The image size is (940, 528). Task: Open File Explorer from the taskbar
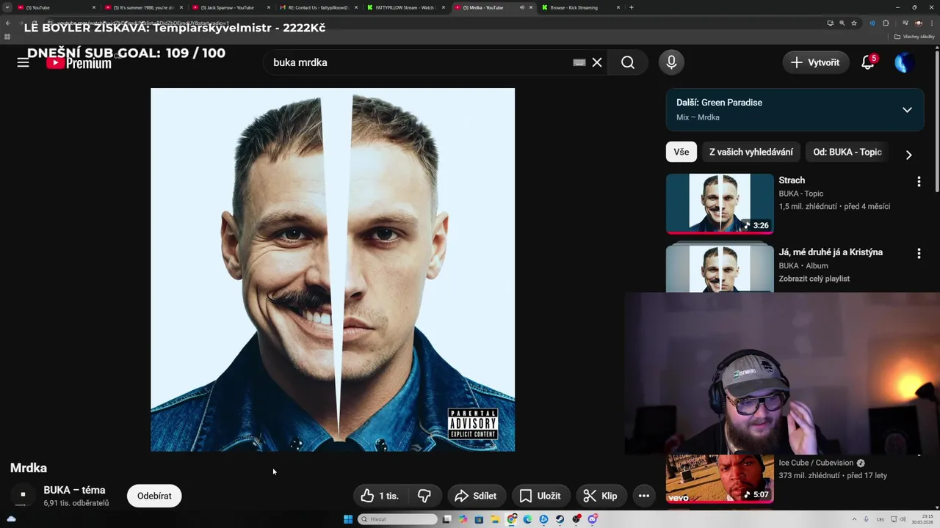tap(495, 519)
